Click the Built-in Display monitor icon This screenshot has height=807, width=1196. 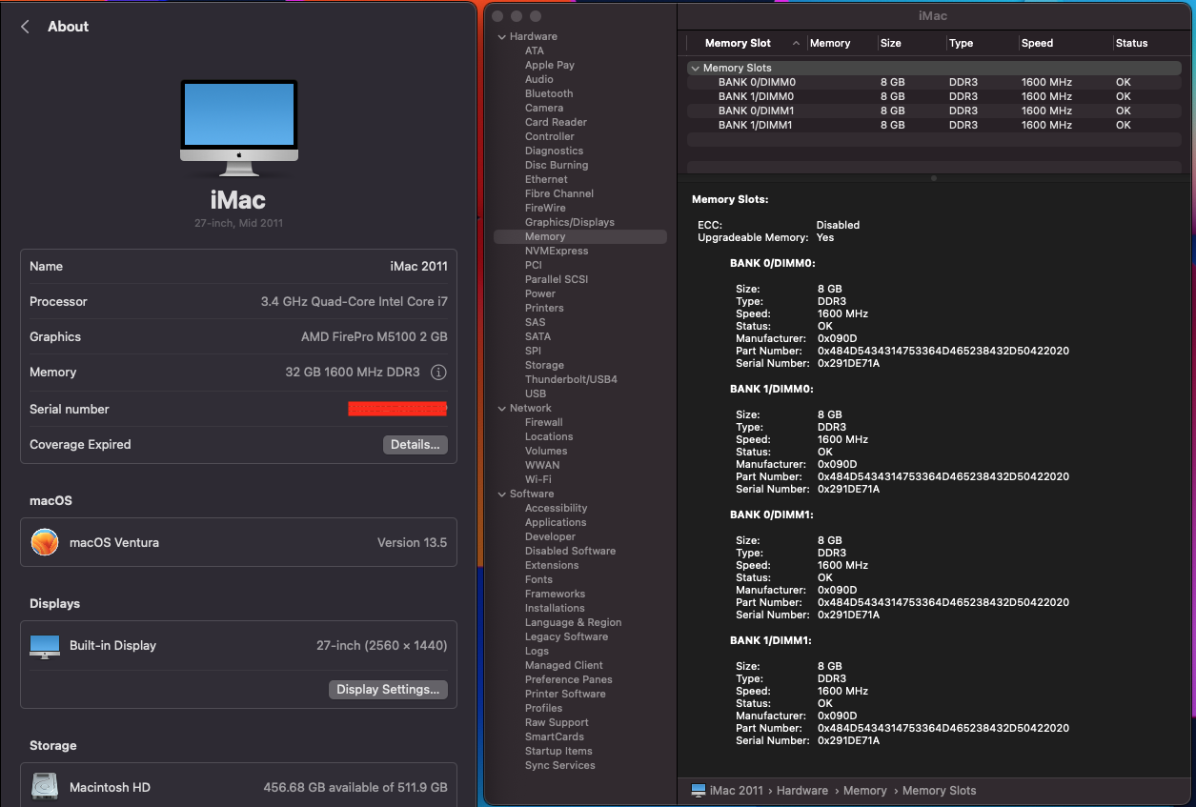click(45, 646)
